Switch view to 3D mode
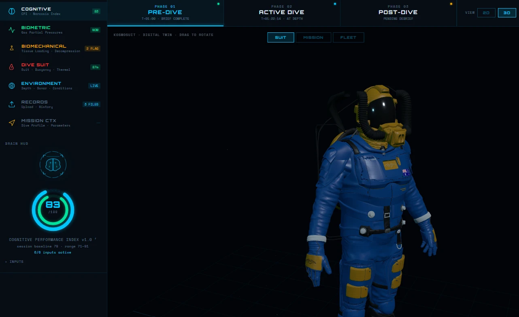This screenshot has height=317, width=519. [507, 13]
